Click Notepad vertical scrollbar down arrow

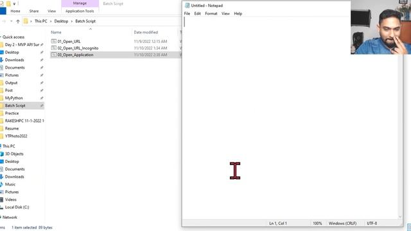click(400, 217)
